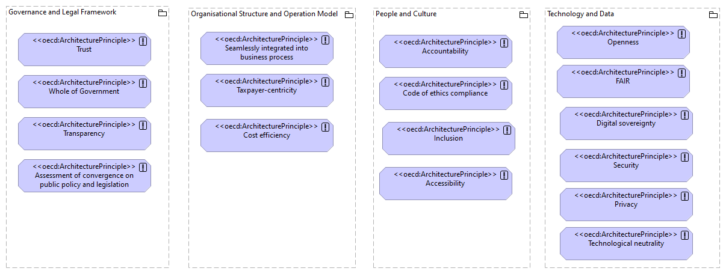Select the Organisational Structure and Operation Model title
This screenshot has width=726, height=274.
click(x=264, y=14)
